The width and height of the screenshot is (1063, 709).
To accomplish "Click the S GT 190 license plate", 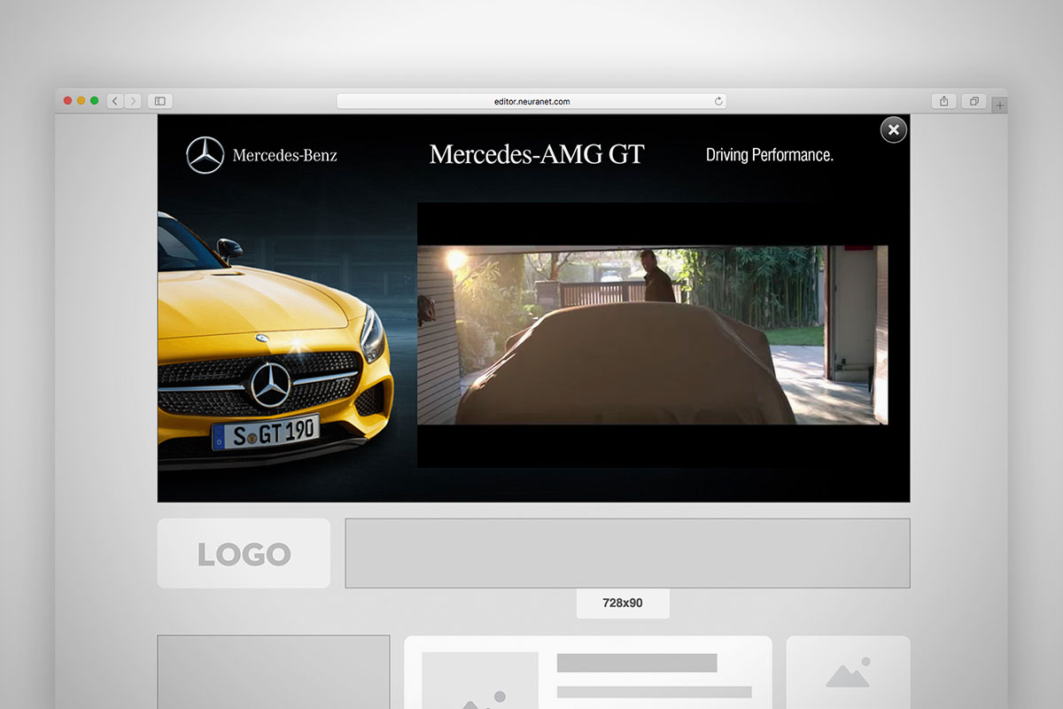I will pyautogui.click(x=266, y=432).
